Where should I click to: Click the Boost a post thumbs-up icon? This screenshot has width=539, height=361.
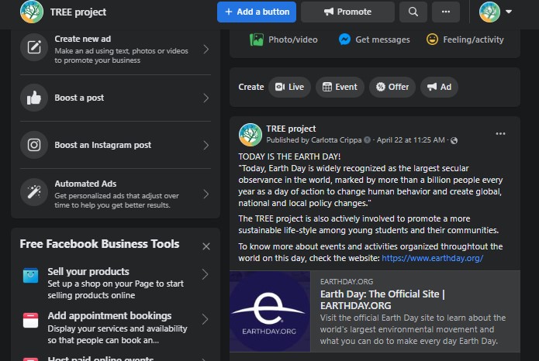point(34,98)
